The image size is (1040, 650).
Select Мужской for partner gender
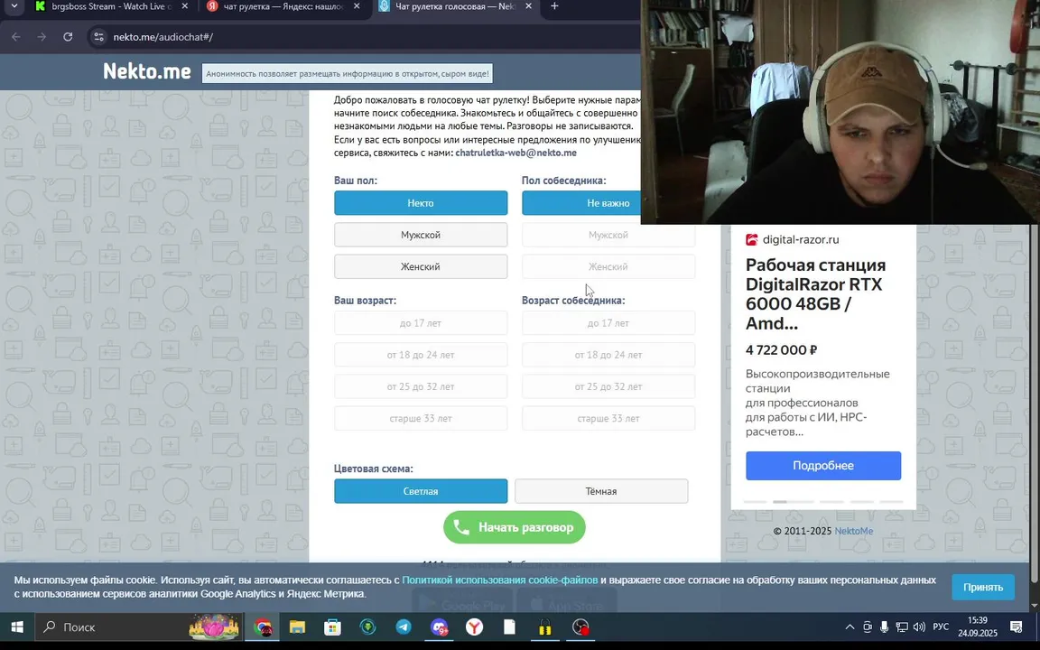608,235
